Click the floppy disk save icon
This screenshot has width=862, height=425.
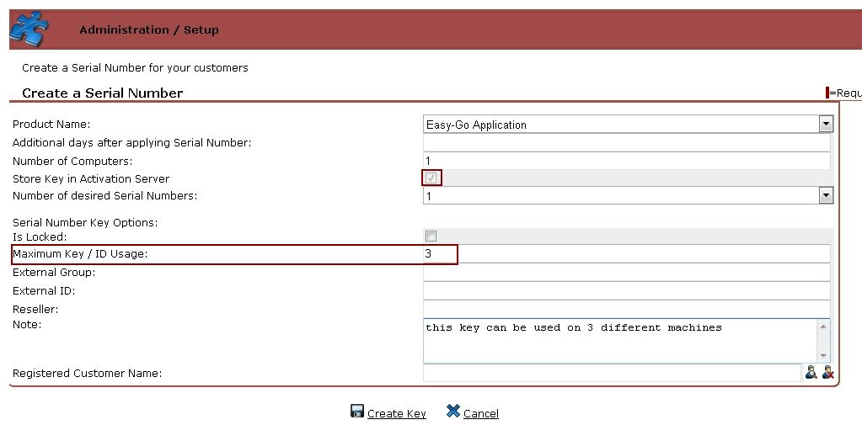[357, 412]
